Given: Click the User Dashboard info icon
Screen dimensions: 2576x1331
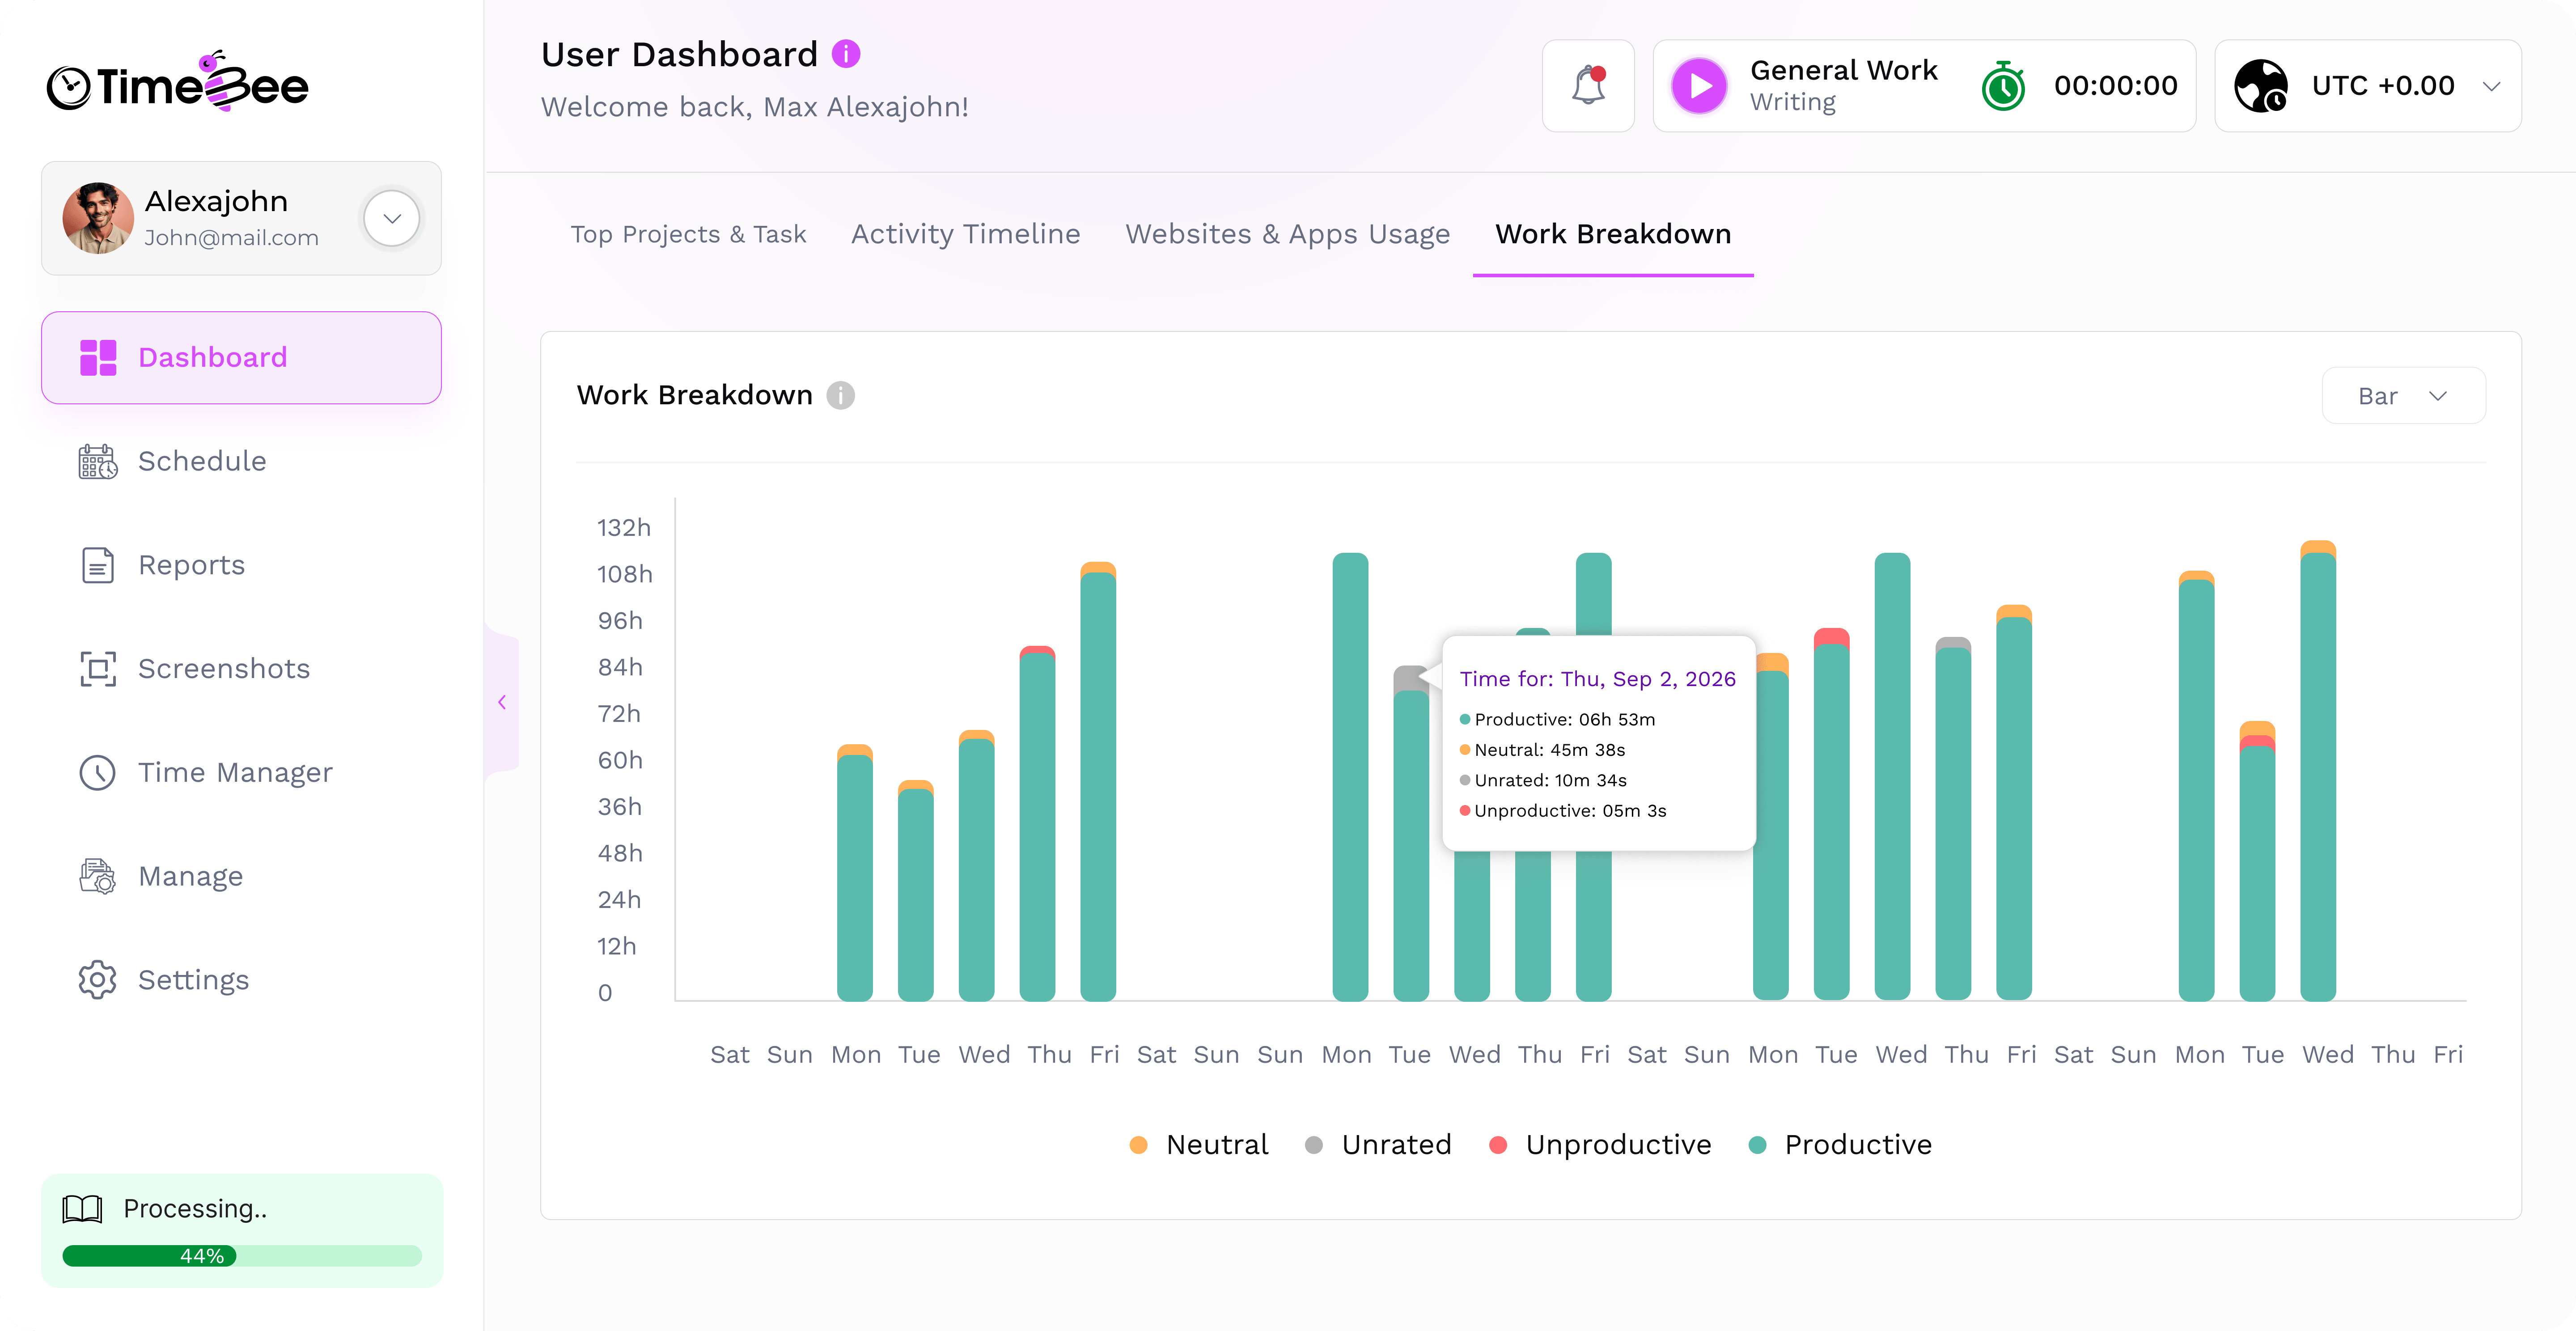Looking at the screenshot, I should pyautogui.click(x=846, y=54).
